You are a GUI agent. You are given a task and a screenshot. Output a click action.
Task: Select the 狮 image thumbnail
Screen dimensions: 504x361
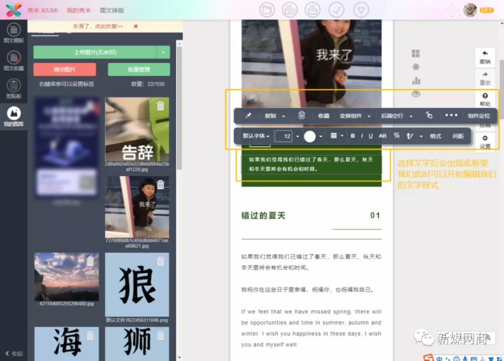137,344
